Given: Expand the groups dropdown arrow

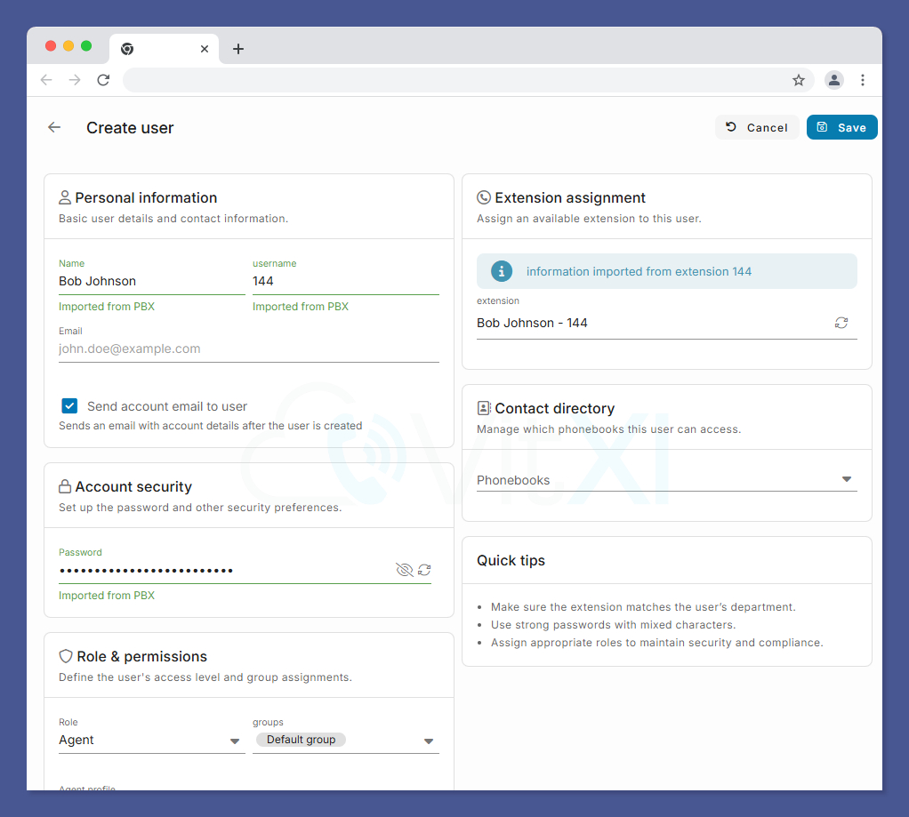Looking at the screenshot, I should tap(429, 741).
